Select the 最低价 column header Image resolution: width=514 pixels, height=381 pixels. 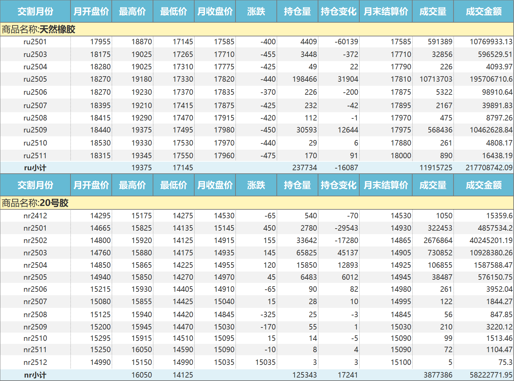click(x=173, y=11)
